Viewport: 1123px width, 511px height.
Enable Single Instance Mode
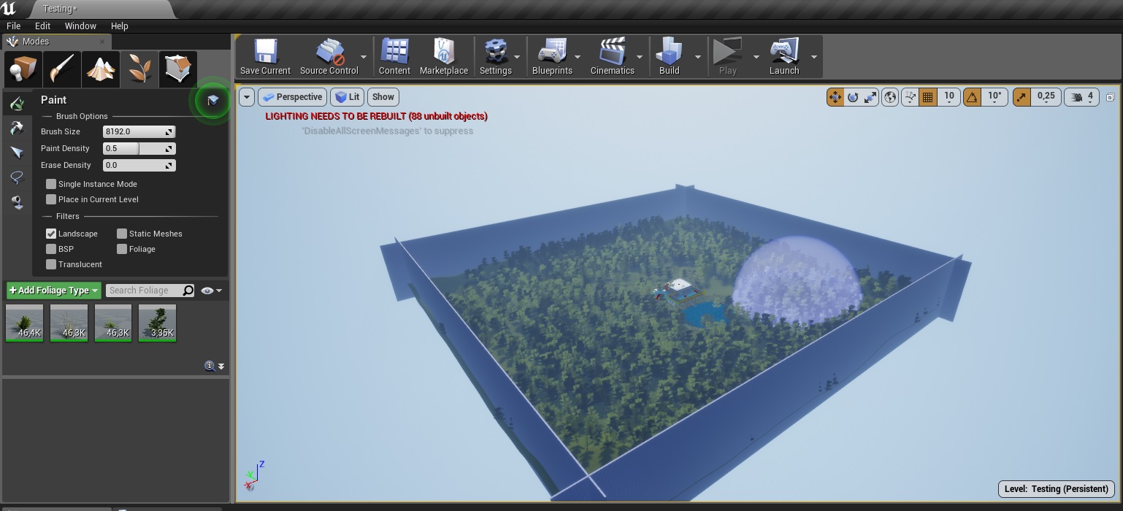(51, 184)
